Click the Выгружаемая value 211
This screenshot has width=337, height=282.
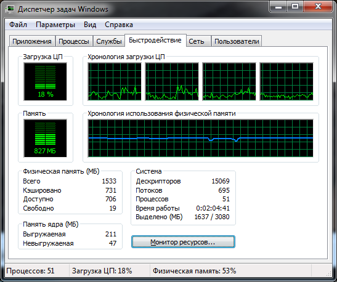(x=111, y=234)
